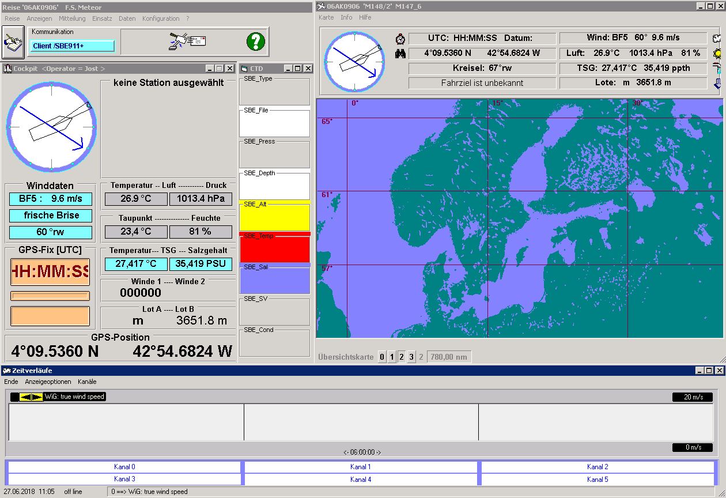This screenshot has height=498, width=726.
Task: Click the logbook writing hand icon
Action: tap(13, 42)
